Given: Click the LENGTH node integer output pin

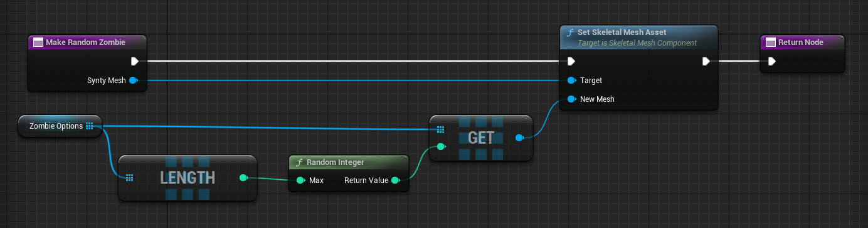Looking at the screenshot, I should point(244,178).
